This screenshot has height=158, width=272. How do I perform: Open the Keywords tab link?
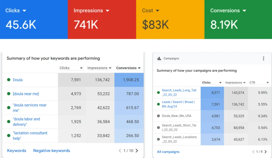(16, 151)
